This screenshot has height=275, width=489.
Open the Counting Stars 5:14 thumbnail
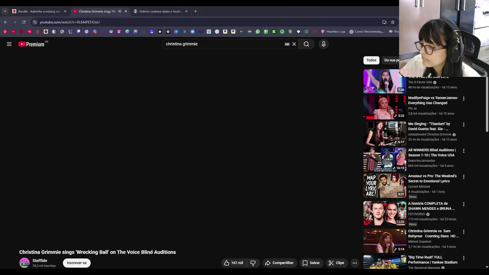click(x=384, y=241)
